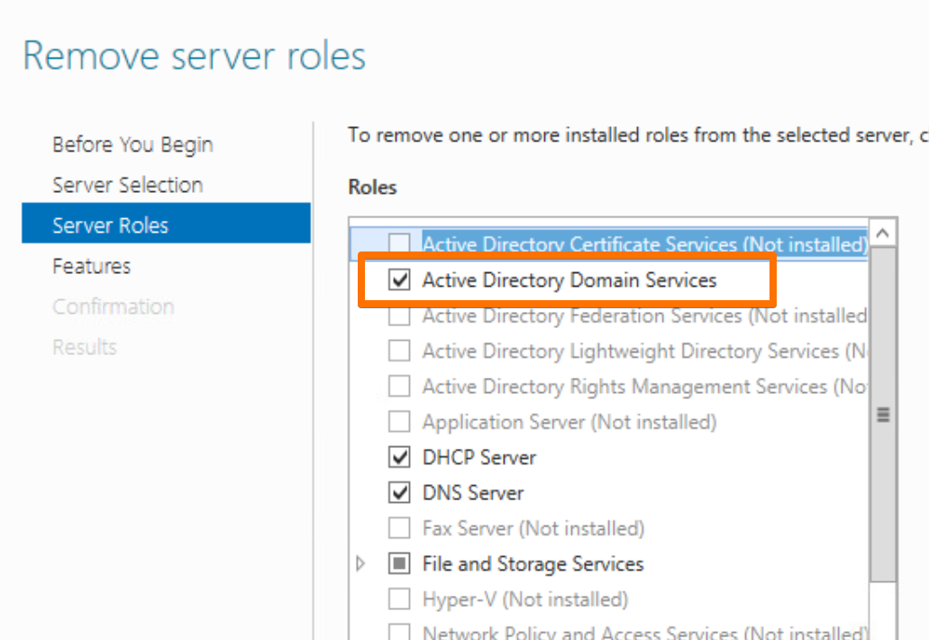Viewport: 929px width, 640px height.
Task: Uncheck the DNS Server role
Action: click(399, 492)
